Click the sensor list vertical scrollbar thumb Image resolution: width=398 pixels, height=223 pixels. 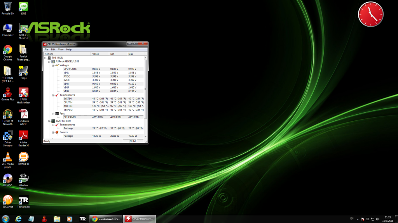(x=145, y=89)
